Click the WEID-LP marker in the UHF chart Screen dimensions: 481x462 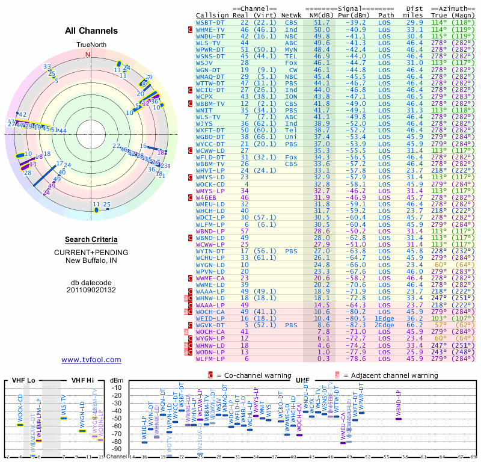(144, 442)
